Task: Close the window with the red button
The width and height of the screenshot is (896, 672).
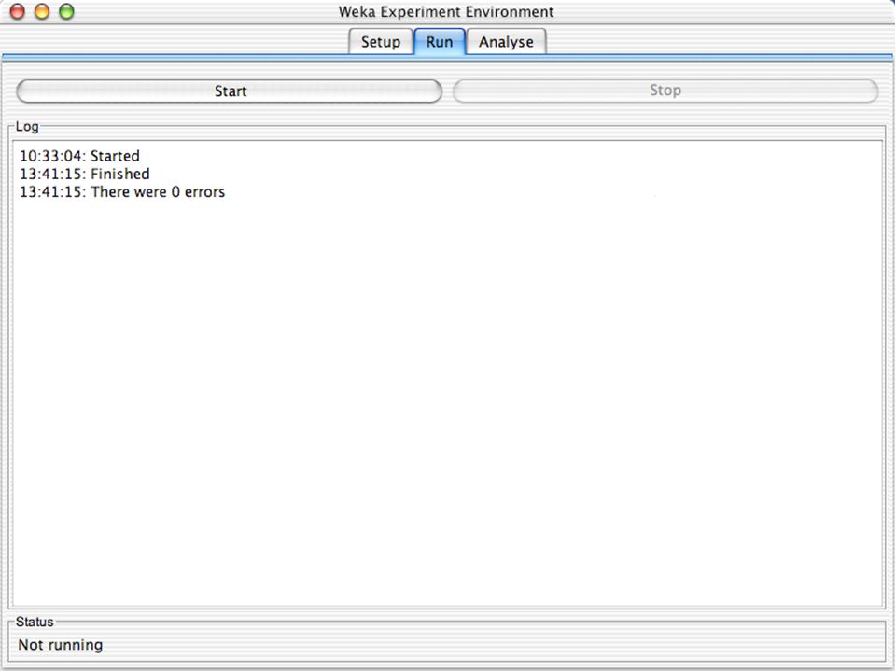Action: pos(18,11)
